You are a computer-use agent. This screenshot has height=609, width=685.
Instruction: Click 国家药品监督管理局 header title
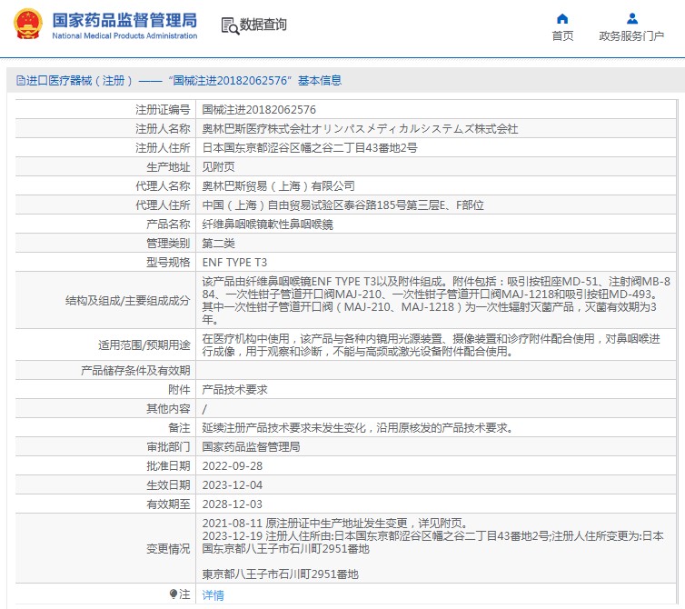(124, 20)
